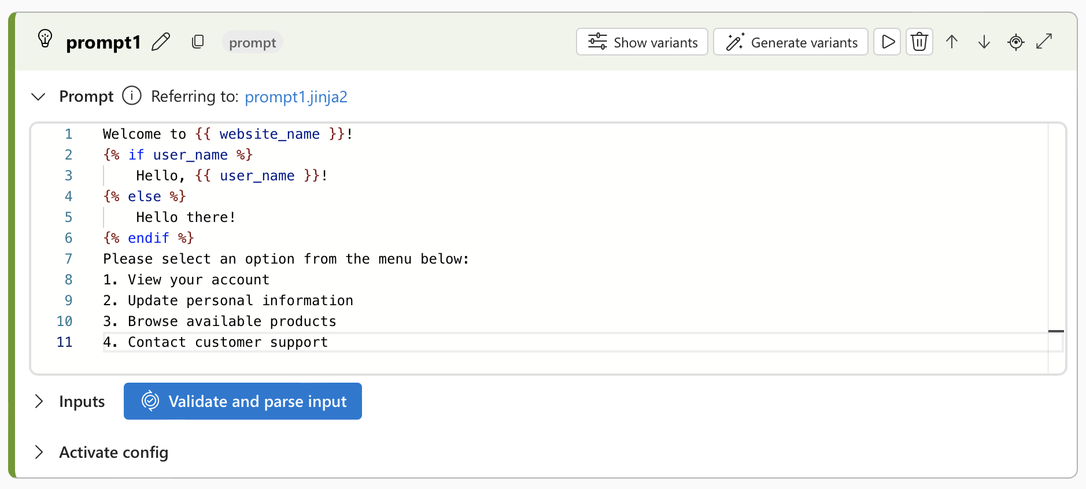This screenshot has height=489, width=1086.
Task: Run the prompt node with play icon
Action: [887, 42]
